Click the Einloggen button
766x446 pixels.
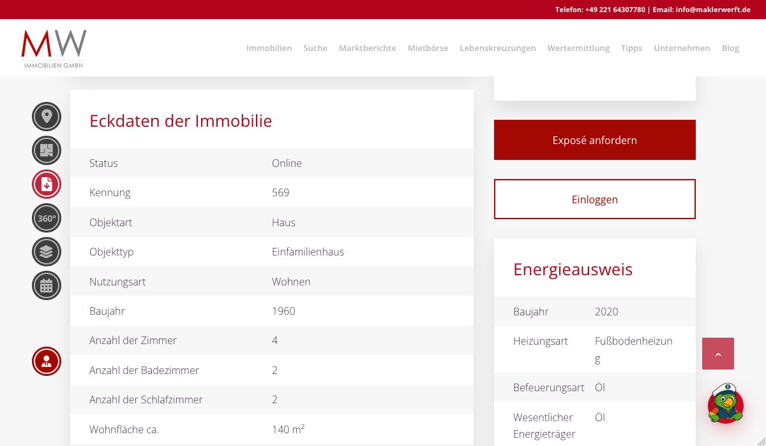coord(595,199)
